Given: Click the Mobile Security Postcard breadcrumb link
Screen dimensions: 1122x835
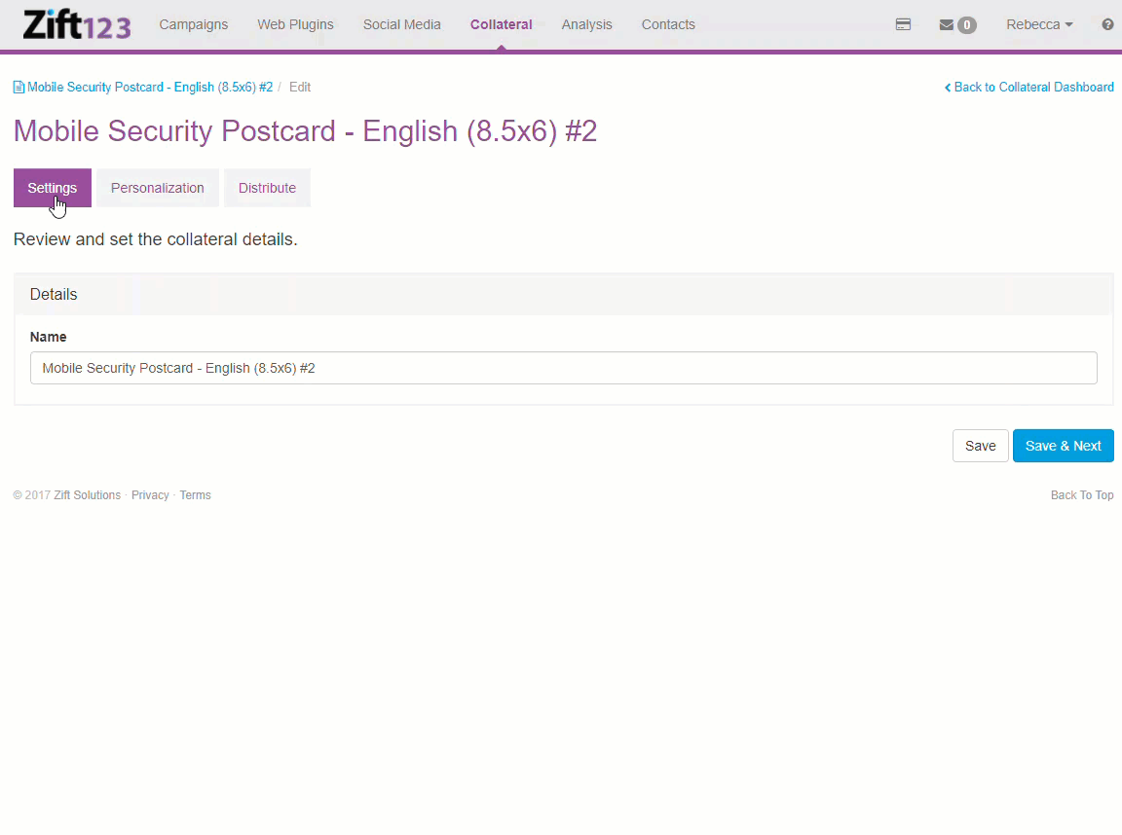Looking at the screenshot, I should pos(150,88).
